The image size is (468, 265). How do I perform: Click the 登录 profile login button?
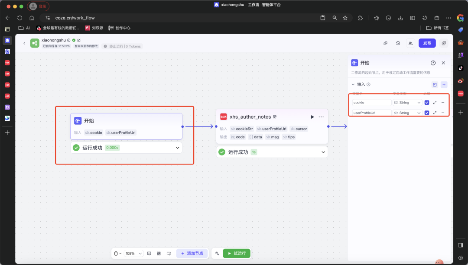click(38, 6)
